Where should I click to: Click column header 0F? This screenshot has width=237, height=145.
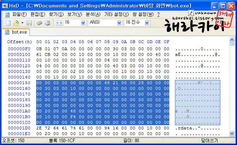pos(166,42)
